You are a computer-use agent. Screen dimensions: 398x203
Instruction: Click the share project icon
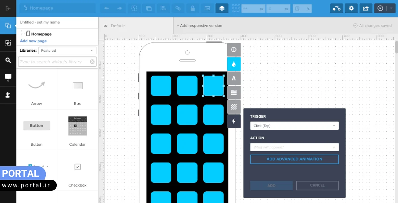point(365,8)
